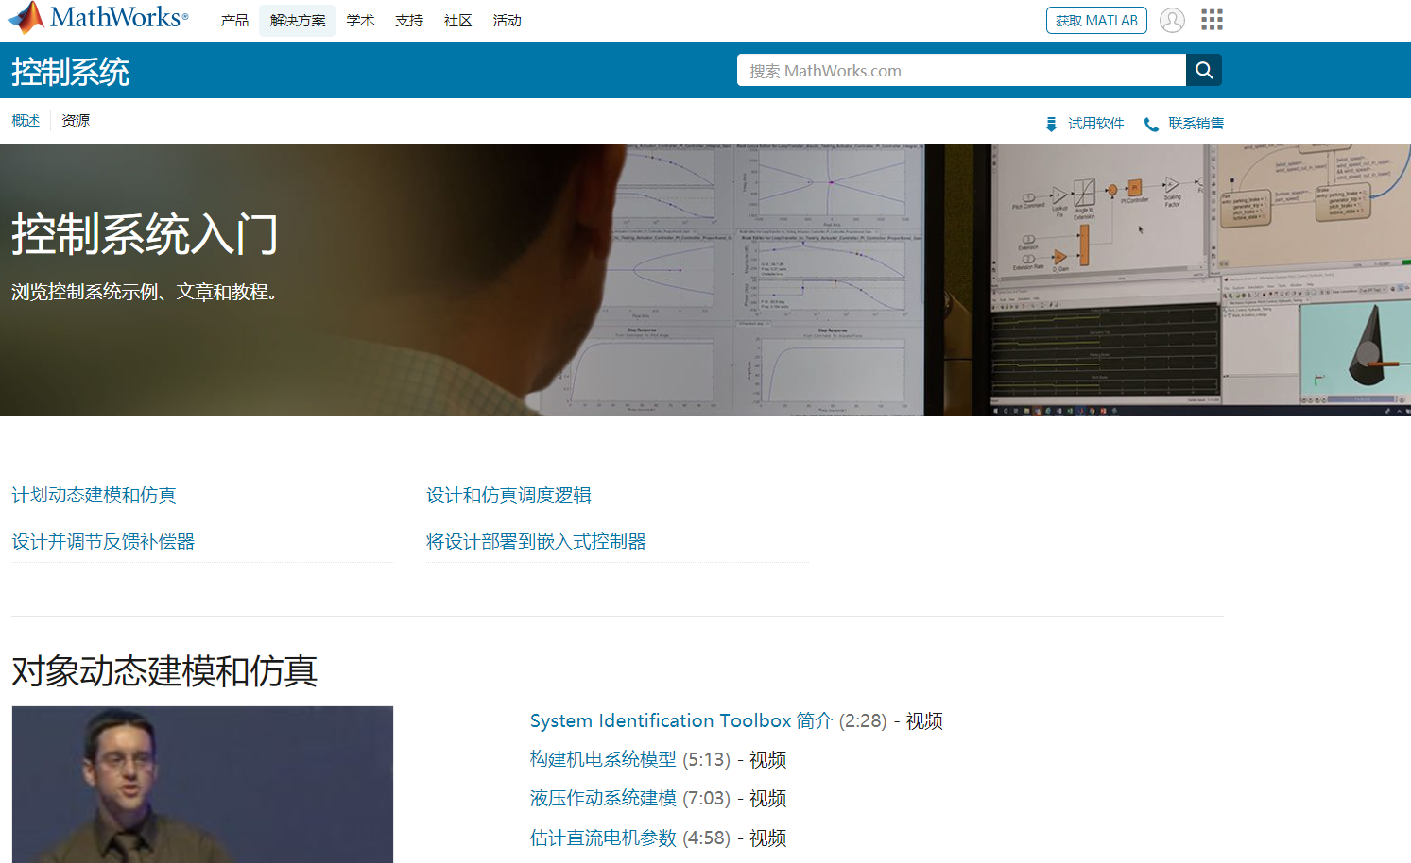Click the 对象动态建模和仿真 section heading
This screenshot has width=1411, height=863.
[x=164, y=671]
